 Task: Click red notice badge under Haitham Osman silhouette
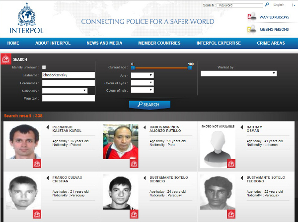coord(231,164)
